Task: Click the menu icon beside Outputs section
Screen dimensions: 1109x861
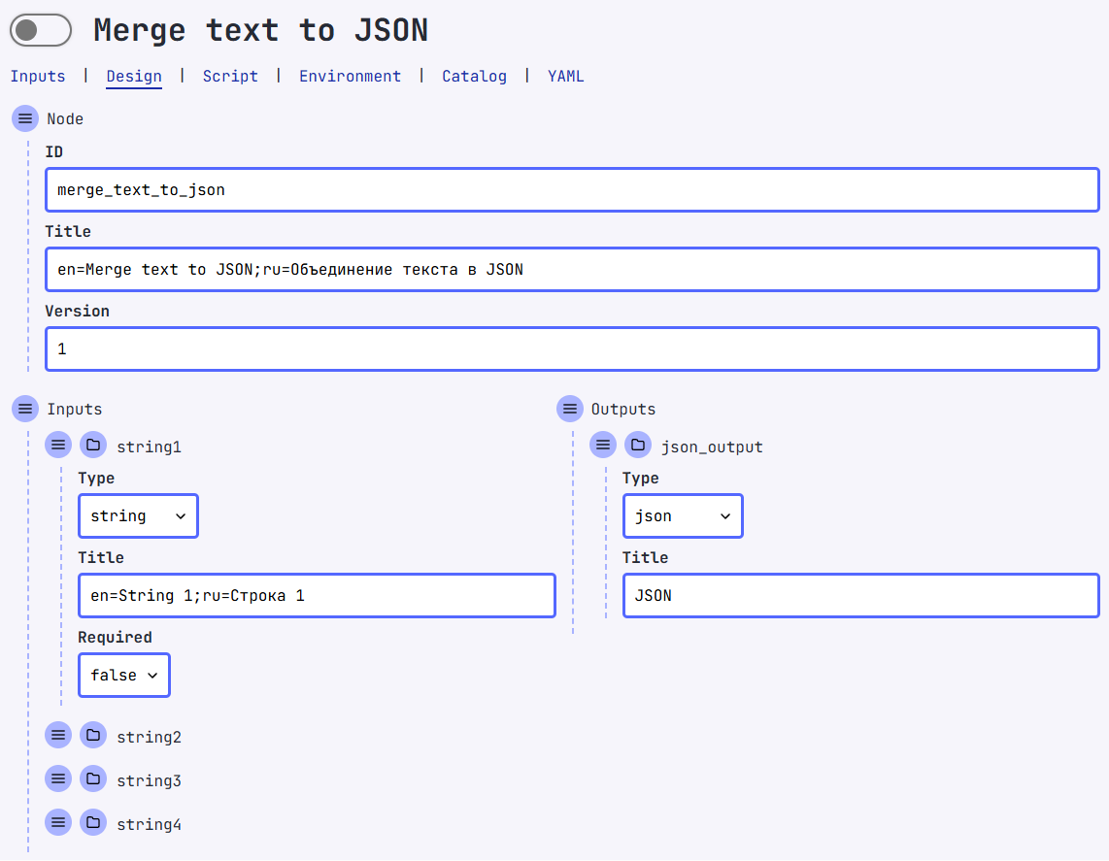Action: (x=570, y=409)
